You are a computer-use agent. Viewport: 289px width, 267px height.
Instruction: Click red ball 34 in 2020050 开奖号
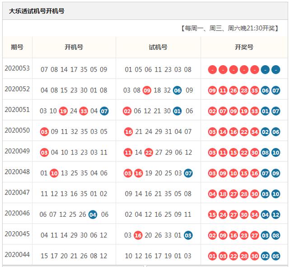click(255, 132)
